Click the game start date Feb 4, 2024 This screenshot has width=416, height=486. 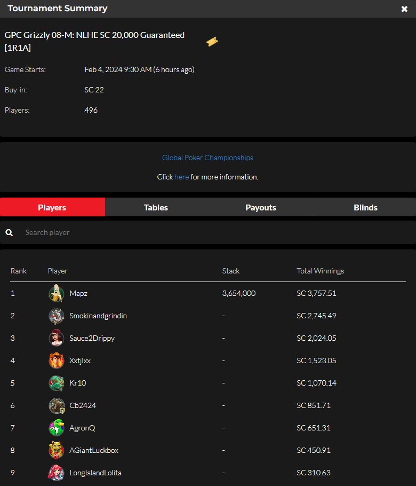tap(139, 69)
